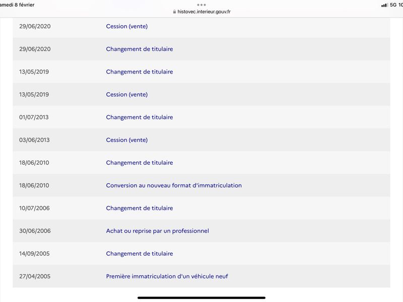Tap the samedi 8 février date in status bar

pyautogui.click(x=17, y=5)
